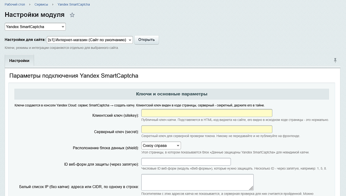Open shield position dropdown Снизу справа
Screen dimensions: 346x196
161,146
